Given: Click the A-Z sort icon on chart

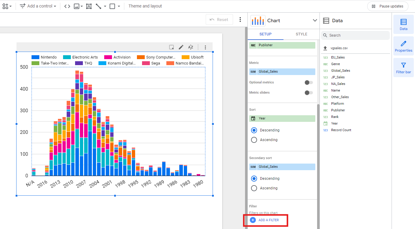Looking at the screenshot, I should point(191,47).
